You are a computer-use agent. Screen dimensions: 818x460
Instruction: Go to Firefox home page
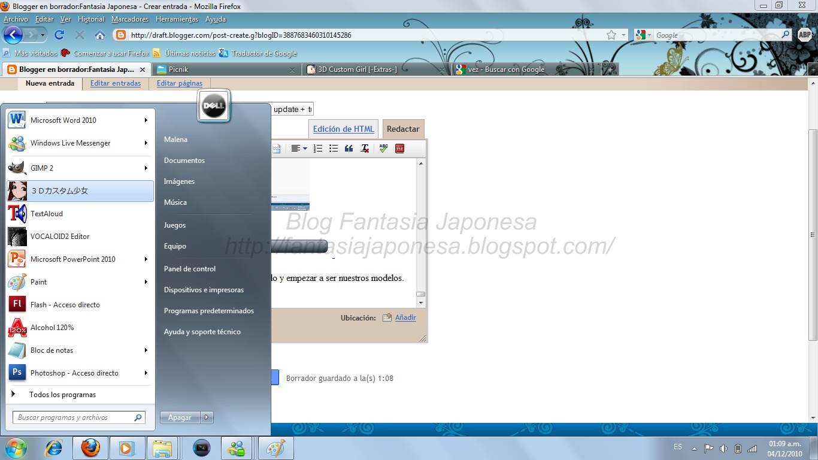click(x=100, y=35)
